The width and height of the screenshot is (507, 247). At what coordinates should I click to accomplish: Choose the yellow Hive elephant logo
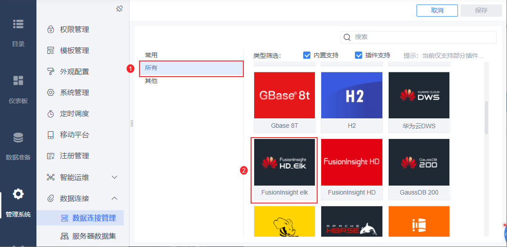coord(284,221)
